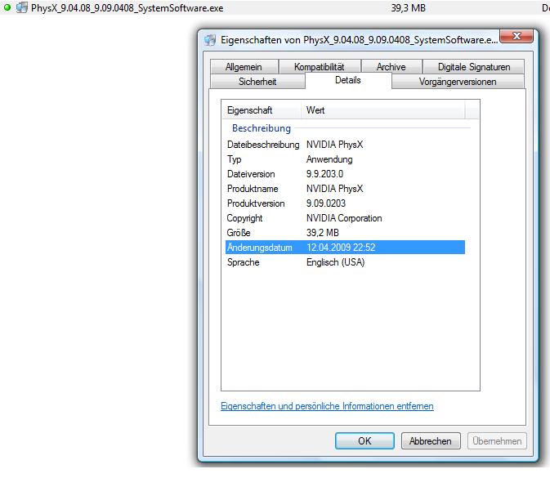Select the Dateibeschreibung row

coord(345,145)
